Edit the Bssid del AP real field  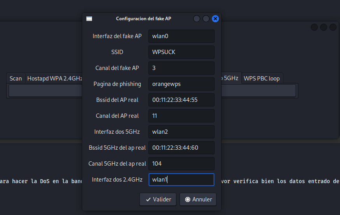(x=181, y=100)
